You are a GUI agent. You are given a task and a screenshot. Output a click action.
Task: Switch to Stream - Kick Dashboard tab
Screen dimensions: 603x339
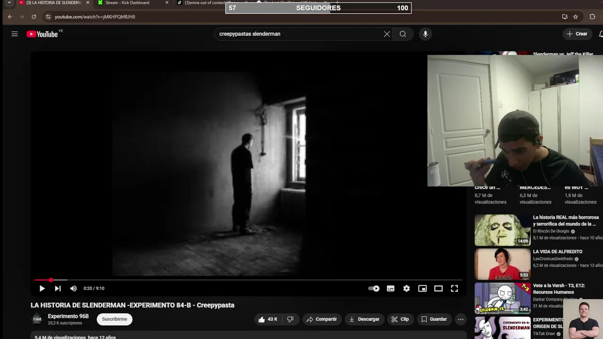coord(127,3)
